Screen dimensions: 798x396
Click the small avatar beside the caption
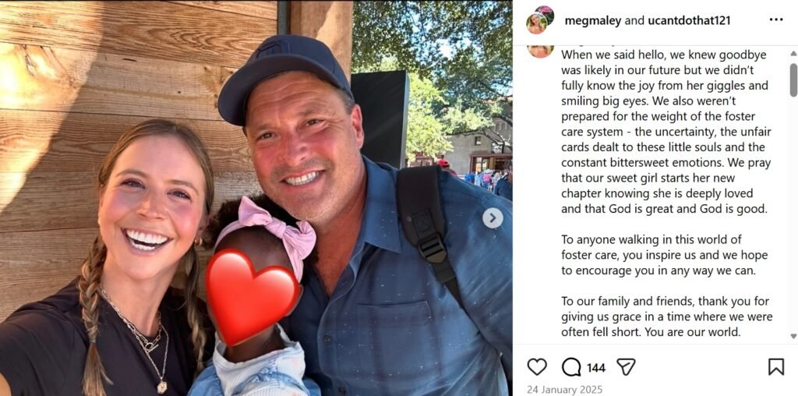pyautogui.click(x=540, y=51)
